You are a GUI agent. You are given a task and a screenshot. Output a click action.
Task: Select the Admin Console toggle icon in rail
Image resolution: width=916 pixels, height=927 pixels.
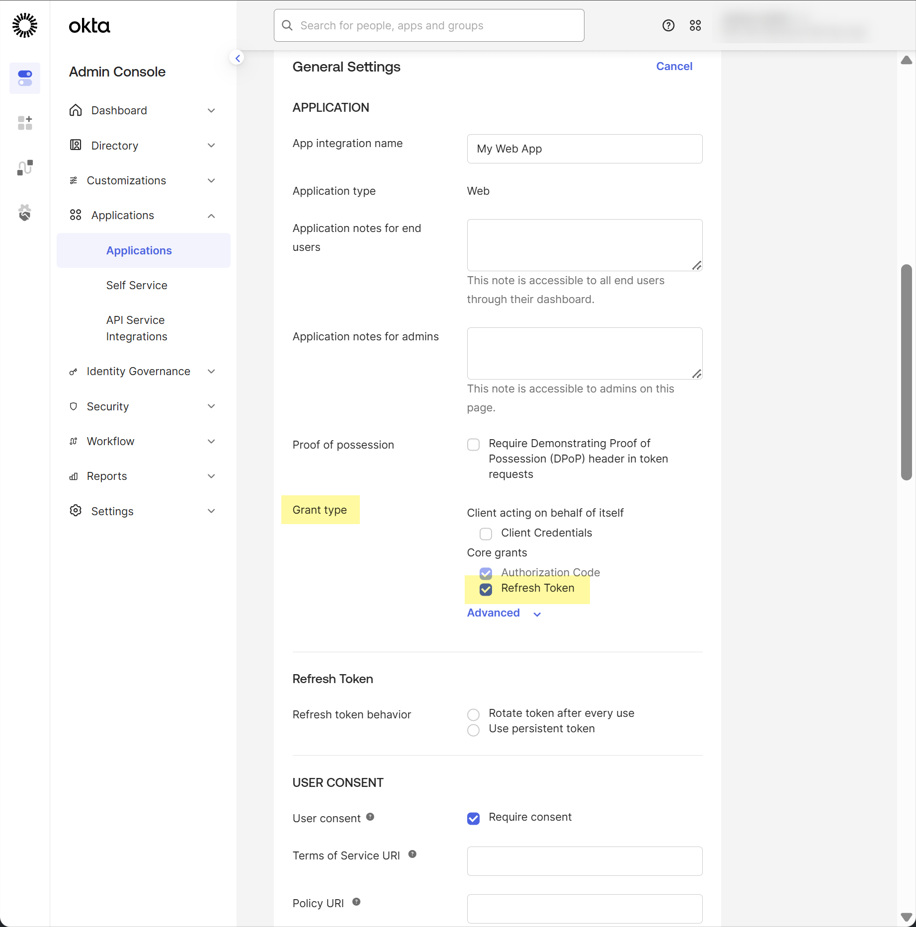point(25,78)
